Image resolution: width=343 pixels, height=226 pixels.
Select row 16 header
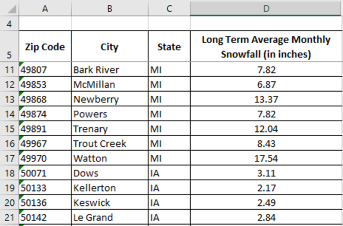[x=9, y=143]
